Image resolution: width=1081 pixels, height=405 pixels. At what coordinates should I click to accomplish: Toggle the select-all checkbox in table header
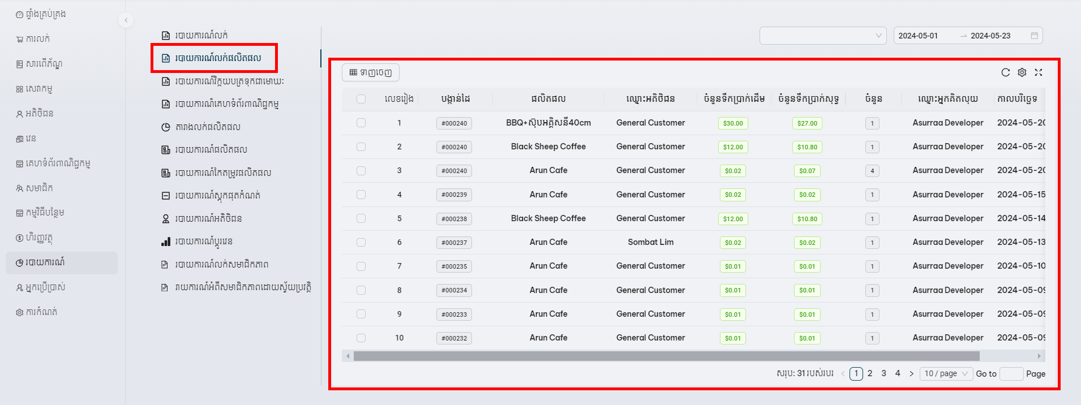[361, 99]
